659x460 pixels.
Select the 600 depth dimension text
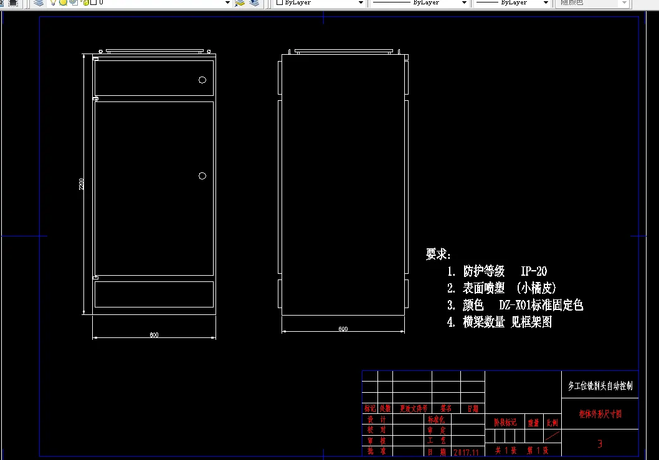343,329
